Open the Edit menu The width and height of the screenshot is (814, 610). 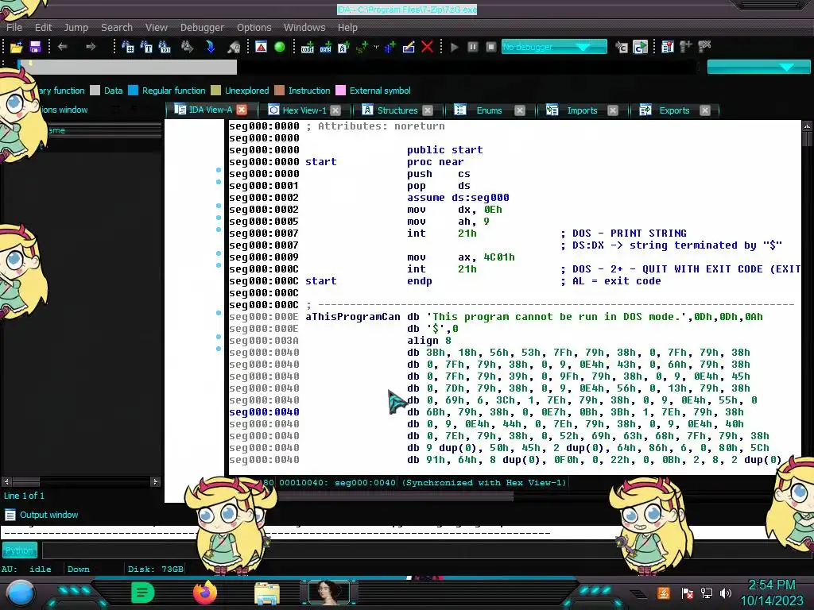coord(43,28)
